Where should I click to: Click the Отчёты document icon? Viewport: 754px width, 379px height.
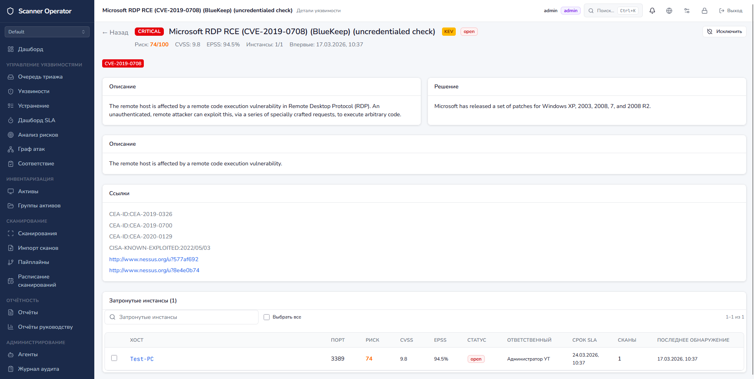click(11, 312)
